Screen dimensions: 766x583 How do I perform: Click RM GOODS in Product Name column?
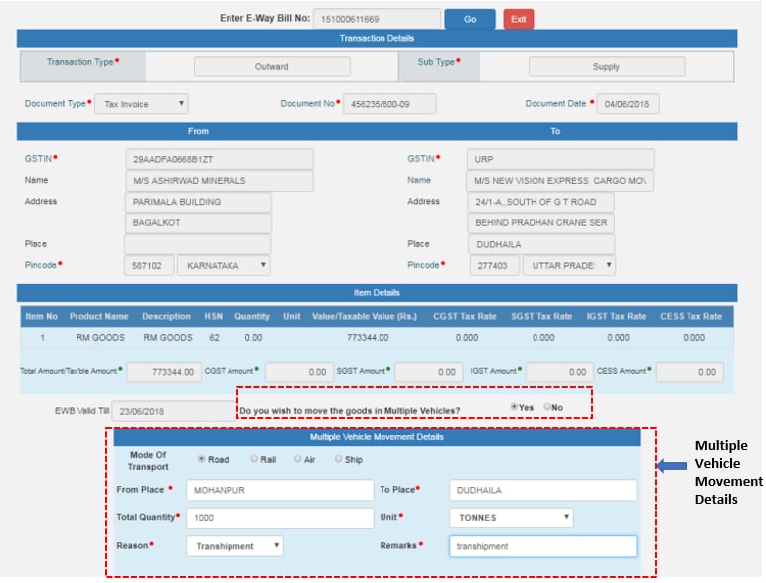tap(100, 338)
